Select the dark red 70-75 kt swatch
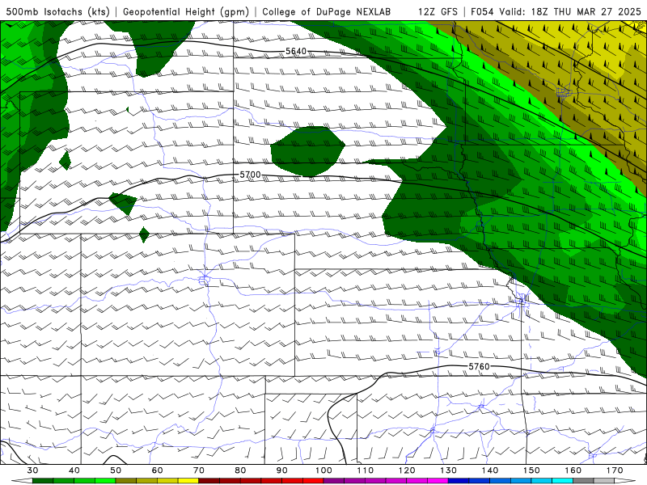This screenshot has height=485, width=647. tap(209, 481)
